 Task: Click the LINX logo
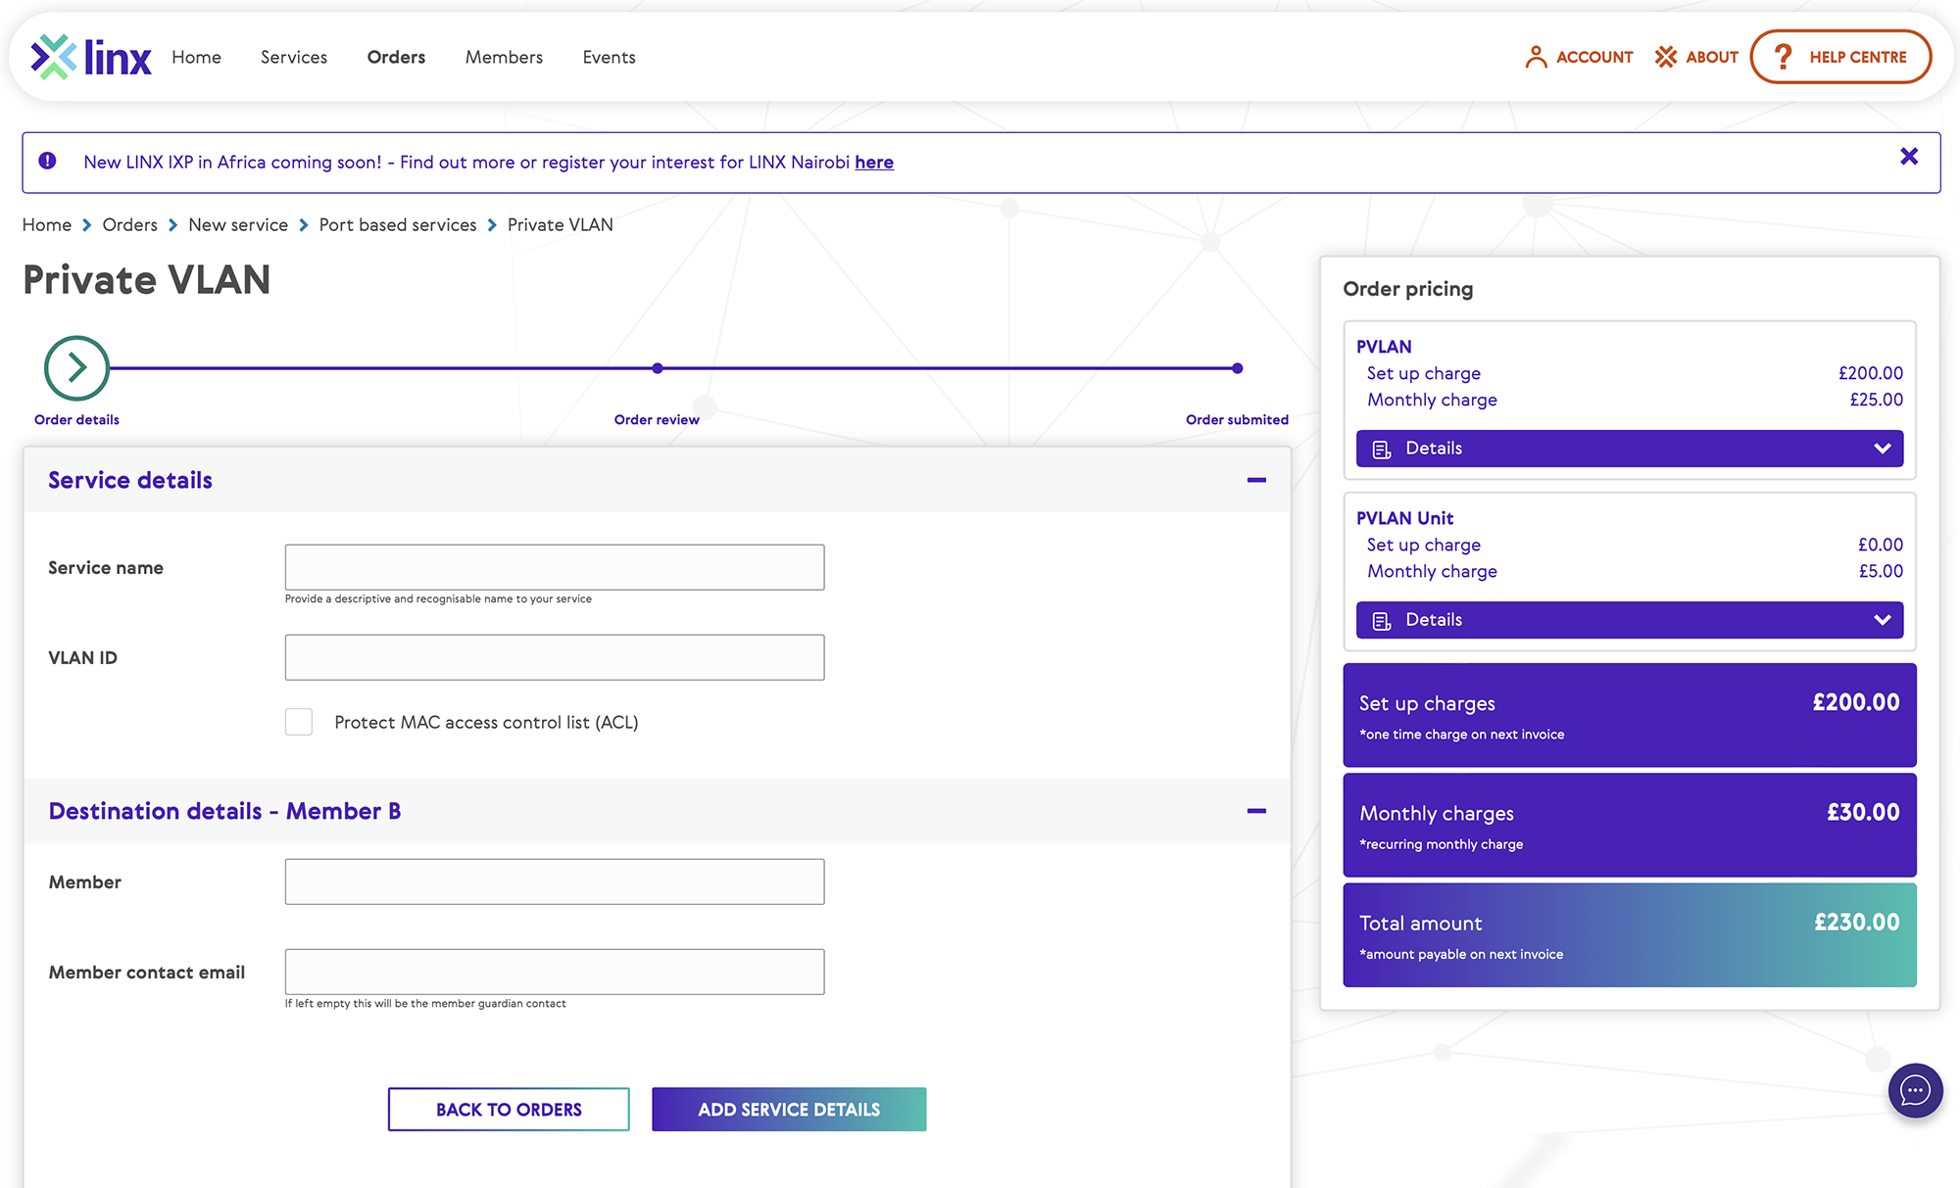[89, 56]
